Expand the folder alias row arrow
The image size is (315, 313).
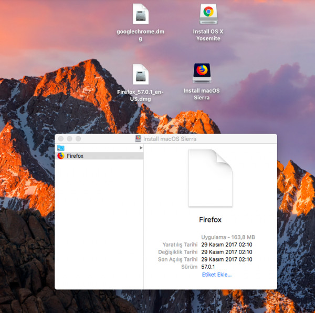(x=141, y=148)
